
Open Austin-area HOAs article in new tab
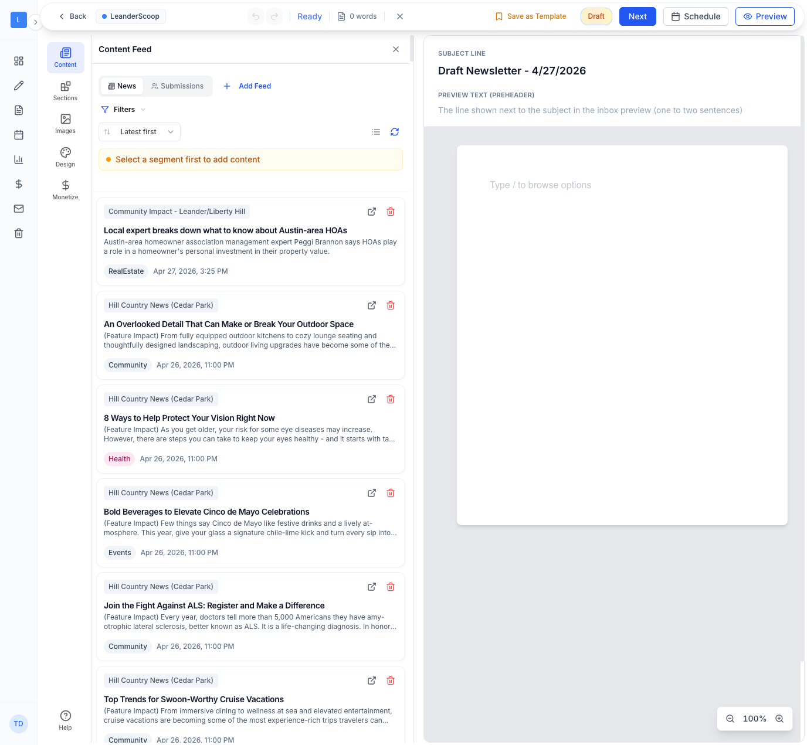tap(372, 212)
